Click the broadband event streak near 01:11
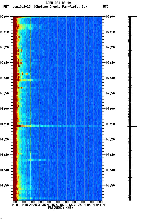This screenshot has height=221, width=141. click(x=59, y=126)
